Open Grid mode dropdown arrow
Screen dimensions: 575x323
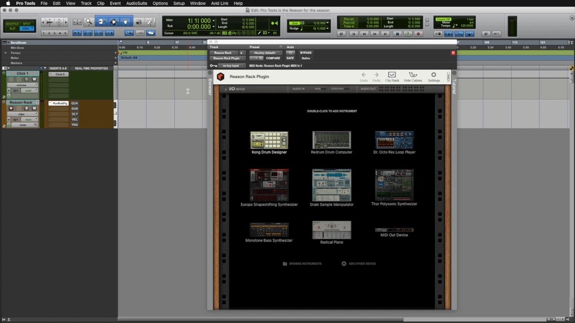(32, 29)
